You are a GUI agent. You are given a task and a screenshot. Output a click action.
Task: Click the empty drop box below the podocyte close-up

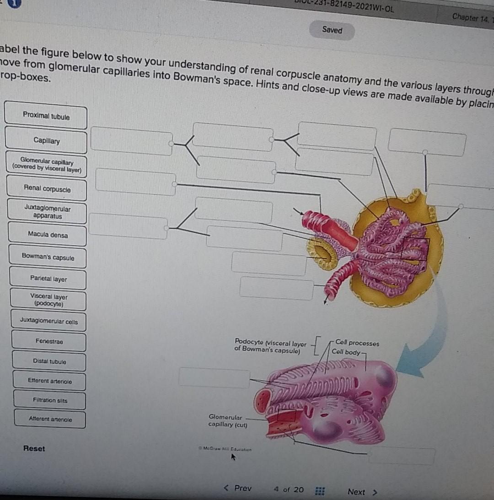tap(402, 455)
